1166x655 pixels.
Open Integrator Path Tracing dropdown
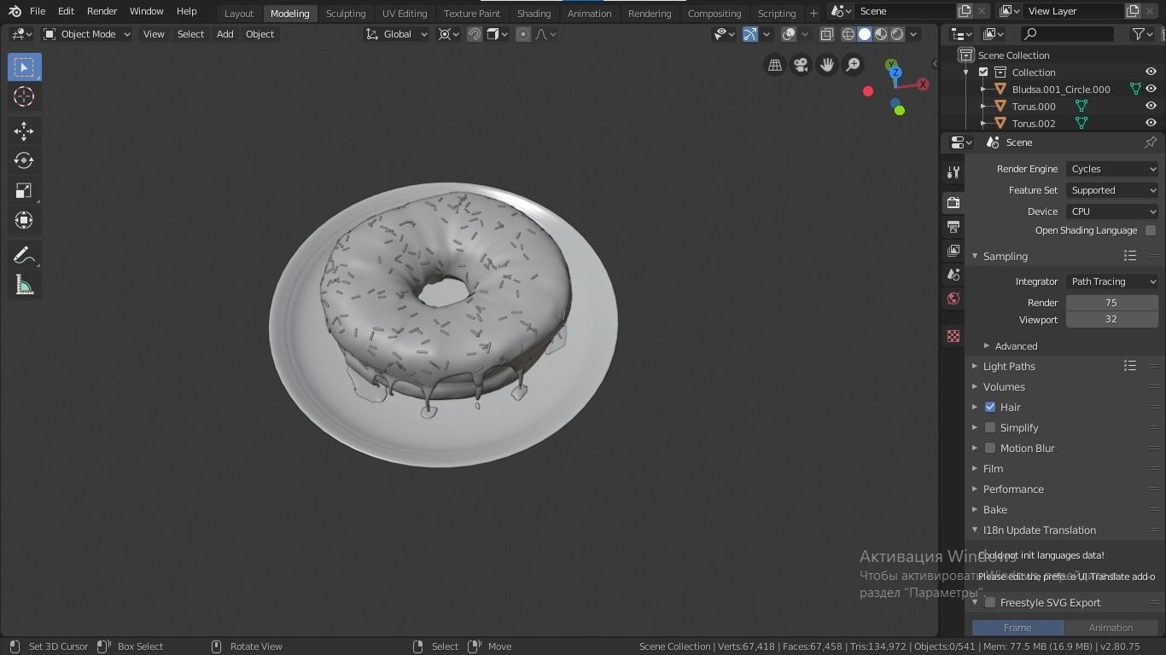coord(1112,281)
